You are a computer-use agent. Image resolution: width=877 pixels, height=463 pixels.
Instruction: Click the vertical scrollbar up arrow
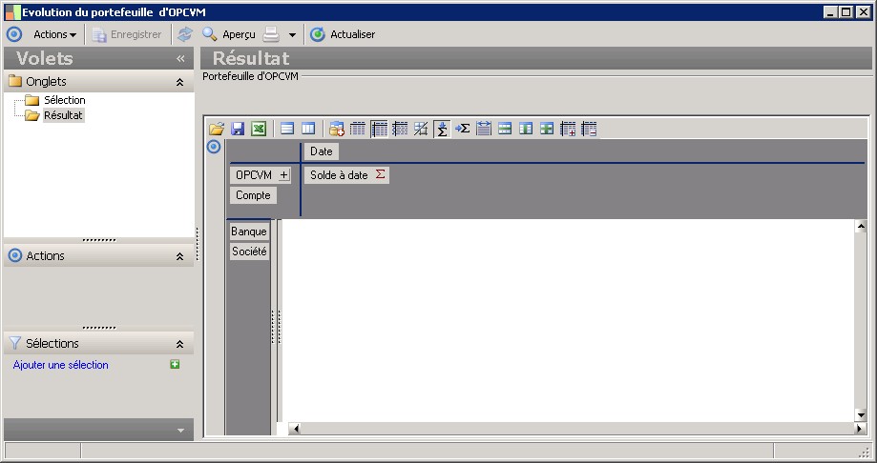click(x=861, y=226)
